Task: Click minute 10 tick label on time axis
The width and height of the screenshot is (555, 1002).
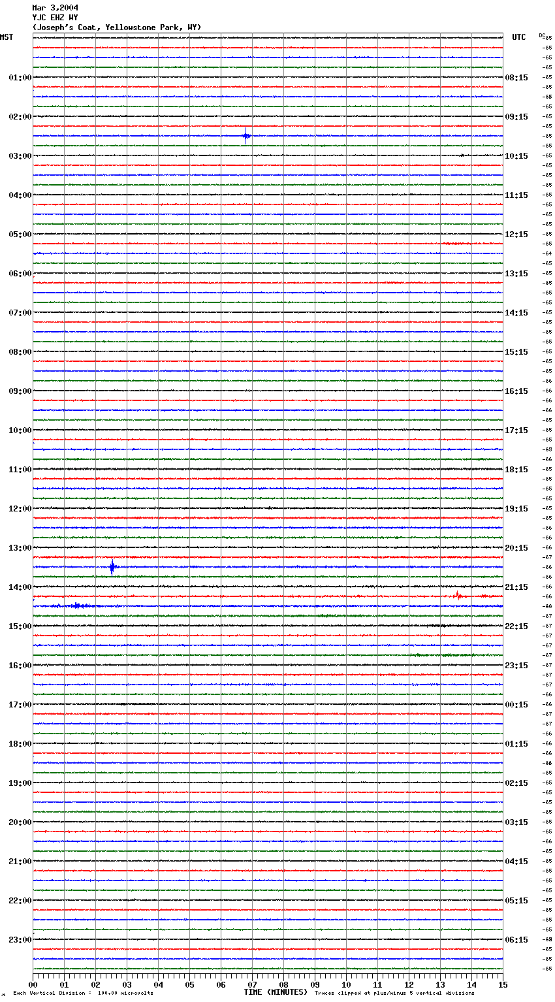Action: point(346,984)
